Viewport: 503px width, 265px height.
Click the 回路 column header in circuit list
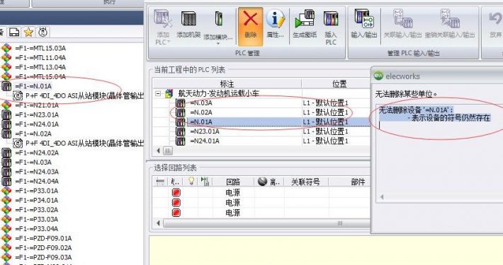233,182
